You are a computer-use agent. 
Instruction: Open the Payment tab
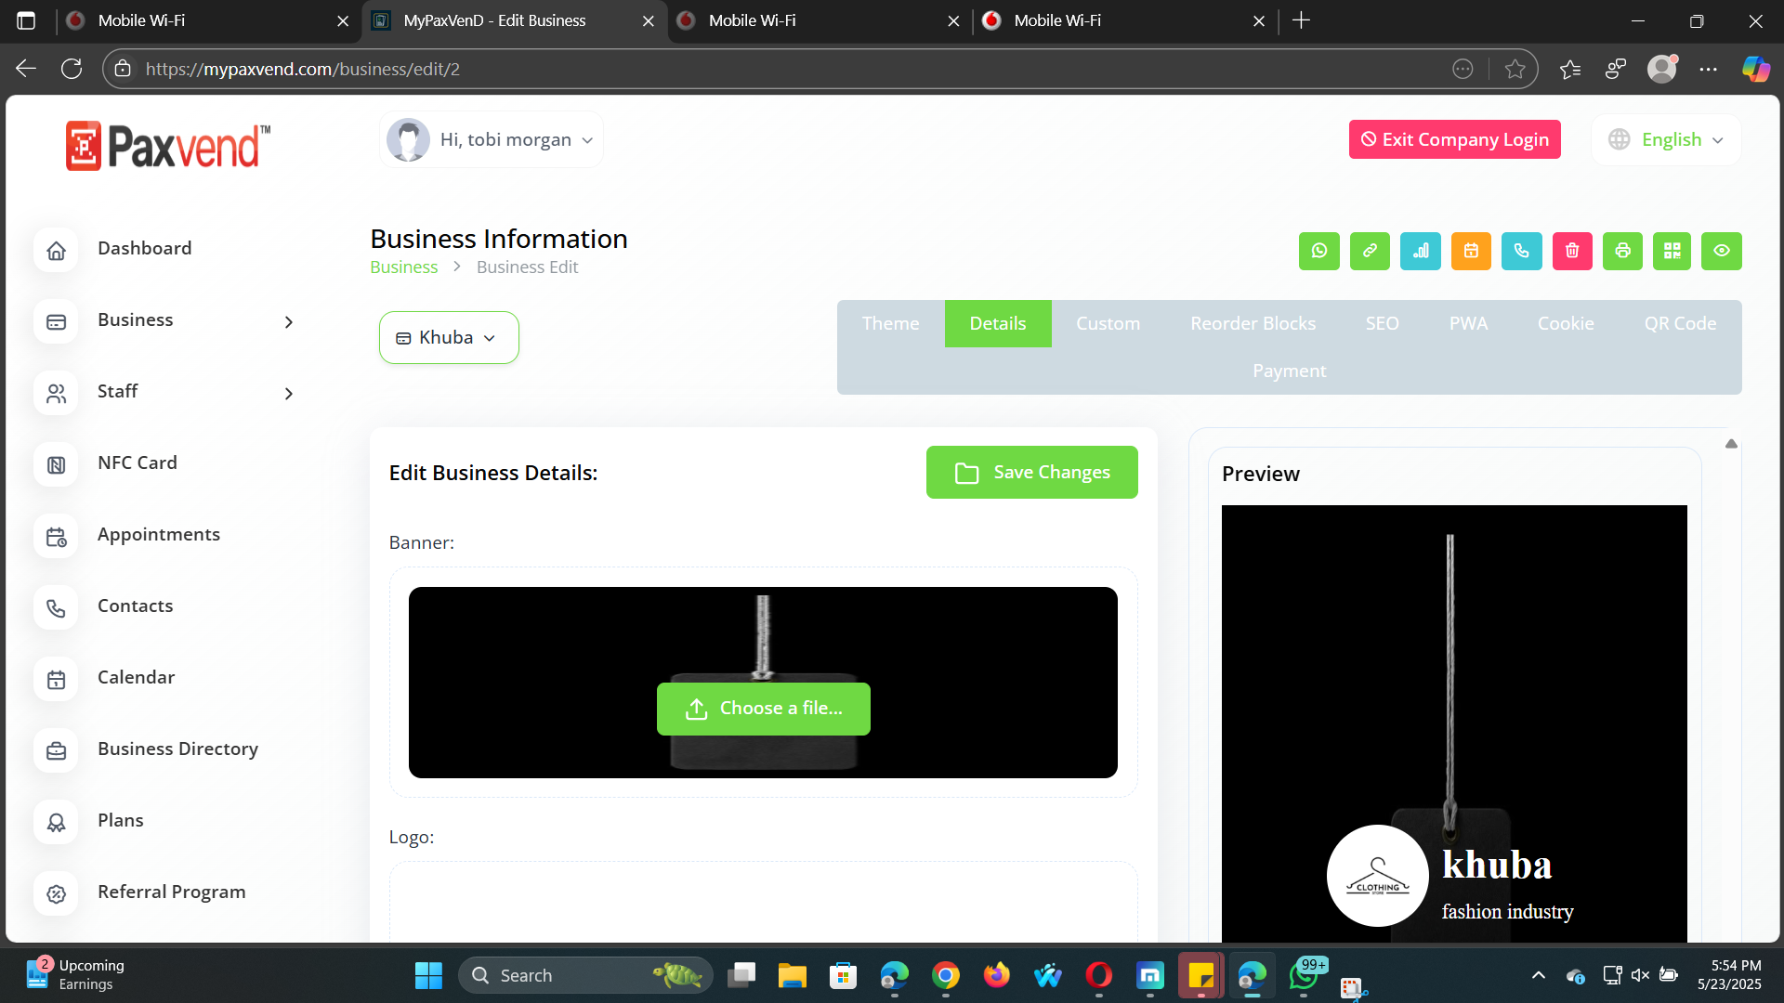[1289, 371]
